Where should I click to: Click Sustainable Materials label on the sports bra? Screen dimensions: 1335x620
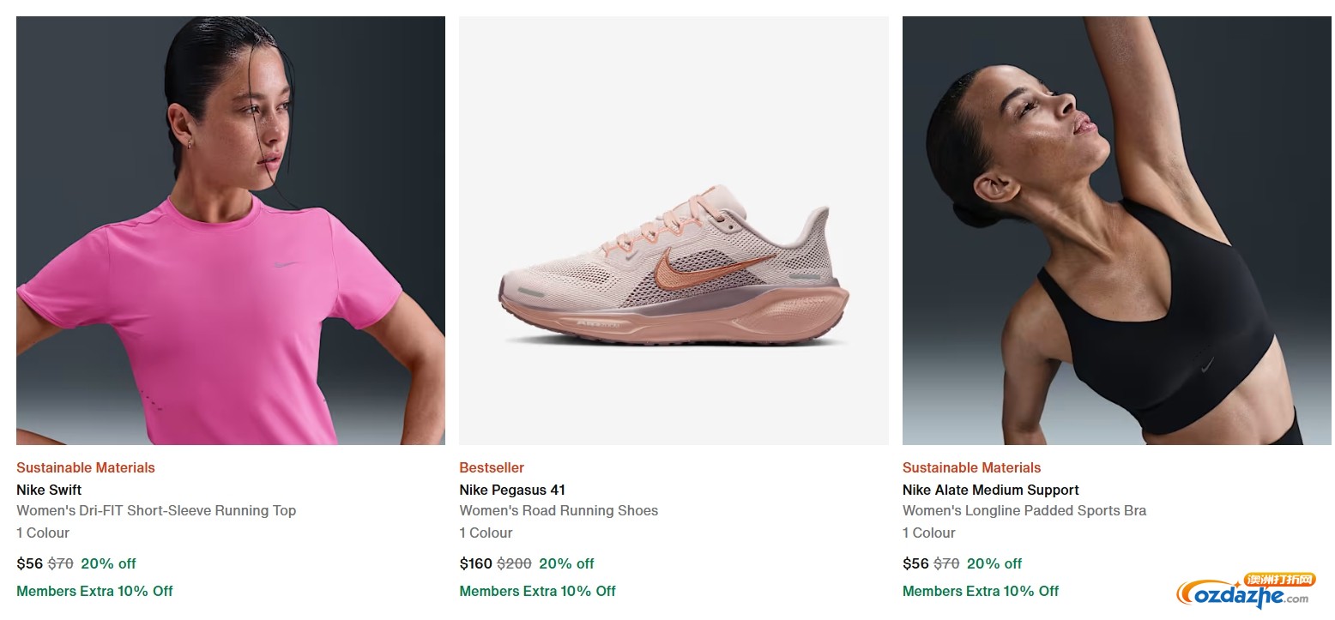[x=971, y=467]
